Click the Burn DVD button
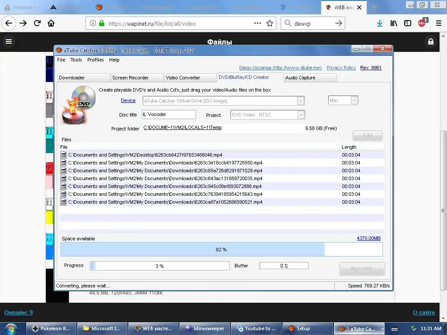This screenshot has height=335, width=447. click(x=362, y=269)
